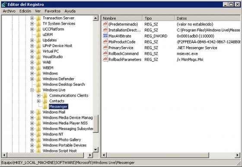Expand the Virtual PC key
The image size is (242, 167).
click(32, 51)
